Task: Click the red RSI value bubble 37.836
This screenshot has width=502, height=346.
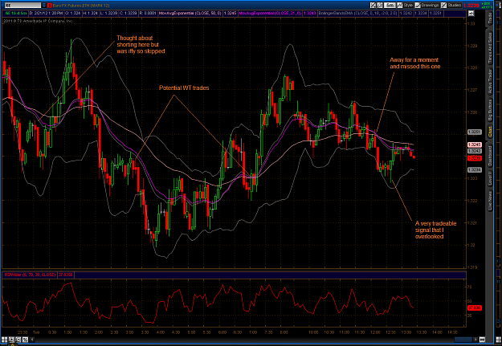Action: point(474,307)
